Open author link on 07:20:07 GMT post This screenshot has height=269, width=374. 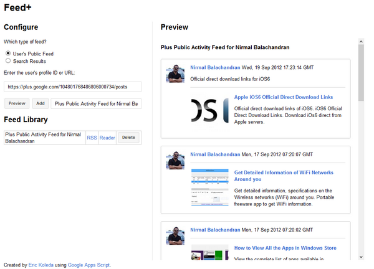[x=215, y=154]
